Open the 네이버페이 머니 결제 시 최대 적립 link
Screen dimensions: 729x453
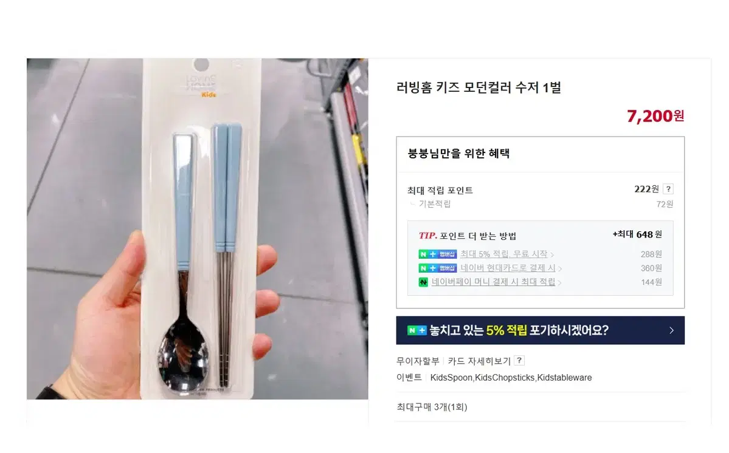click(x=493, y=282)
